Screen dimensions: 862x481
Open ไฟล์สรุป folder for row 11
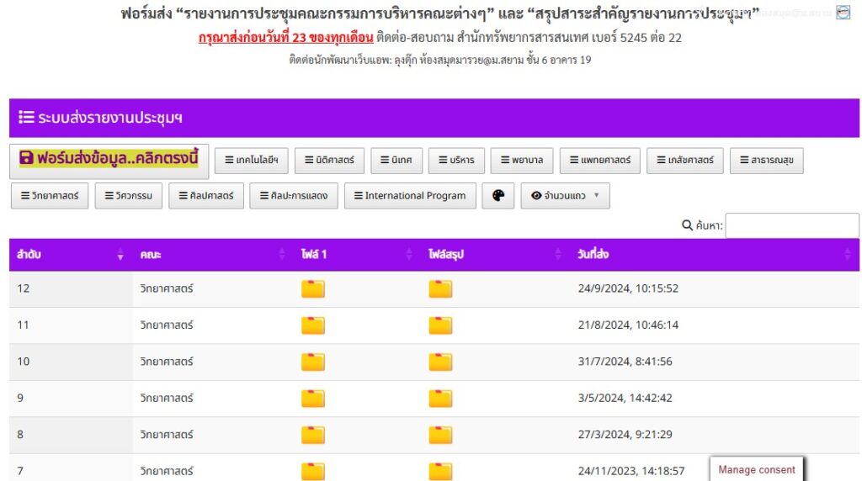440,325
